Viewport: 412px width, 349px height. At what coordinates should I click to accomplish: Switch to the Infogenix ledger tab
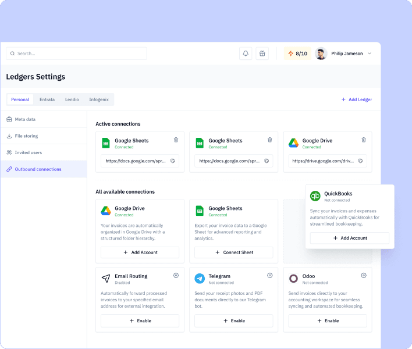point(98,99)
